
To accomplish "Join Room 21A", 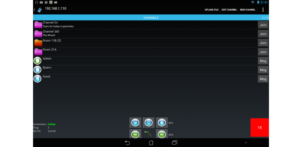I will point(263,52).
